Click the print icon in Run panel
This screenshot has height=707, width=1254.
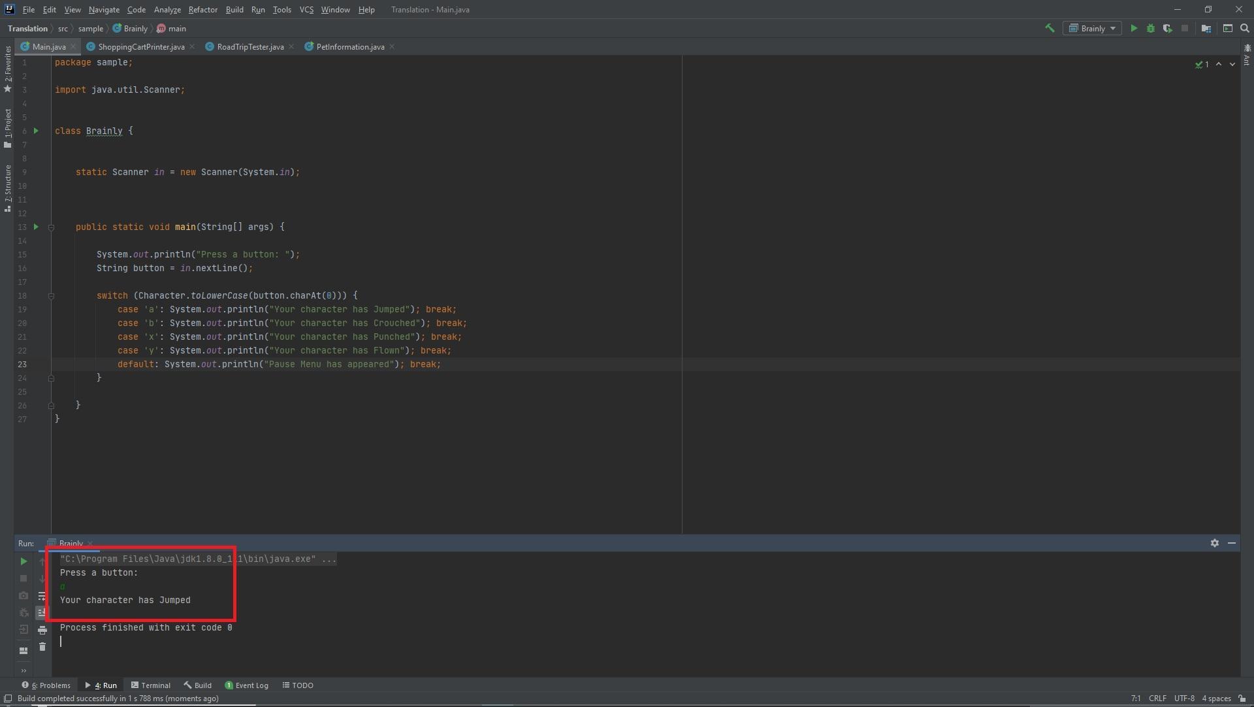point(42,630)
